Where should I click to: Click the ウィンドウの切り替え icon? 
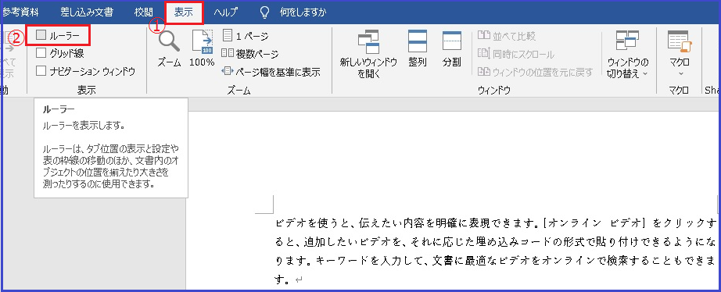pos(628,41)
